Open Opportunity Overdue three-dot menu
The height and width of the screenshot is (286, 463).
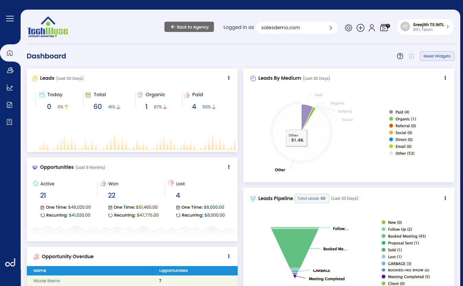coord(229,256)
